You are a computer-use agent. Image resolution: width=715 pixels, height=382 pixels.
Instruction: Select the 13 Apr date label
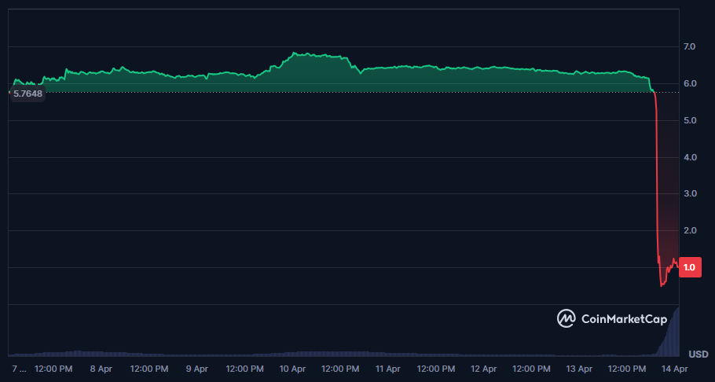pos(579,368)
